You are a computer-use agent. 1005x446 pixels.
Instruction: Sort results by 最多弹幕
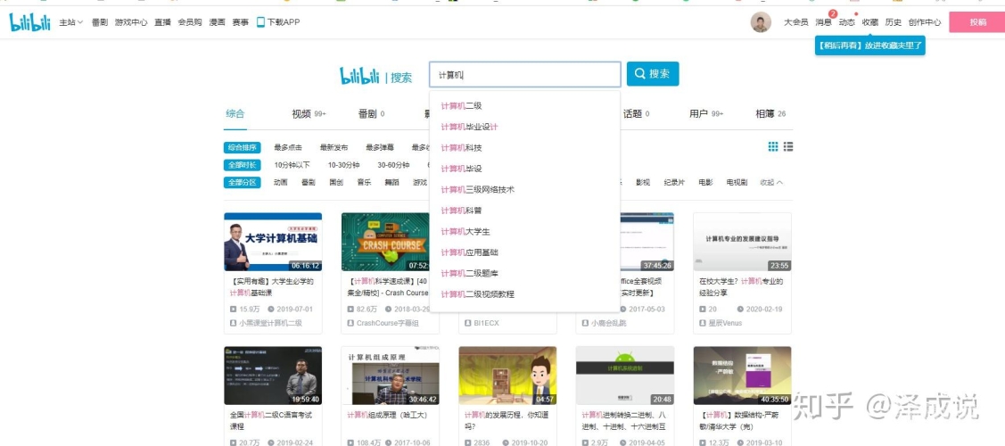380,147
